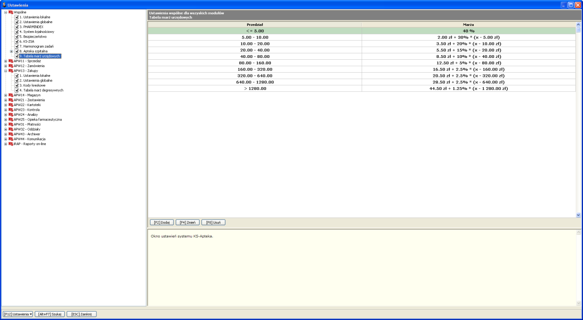Select the APW43 - Archiwer label
This screenshot has height=320, width=583.
click(27, 134)
